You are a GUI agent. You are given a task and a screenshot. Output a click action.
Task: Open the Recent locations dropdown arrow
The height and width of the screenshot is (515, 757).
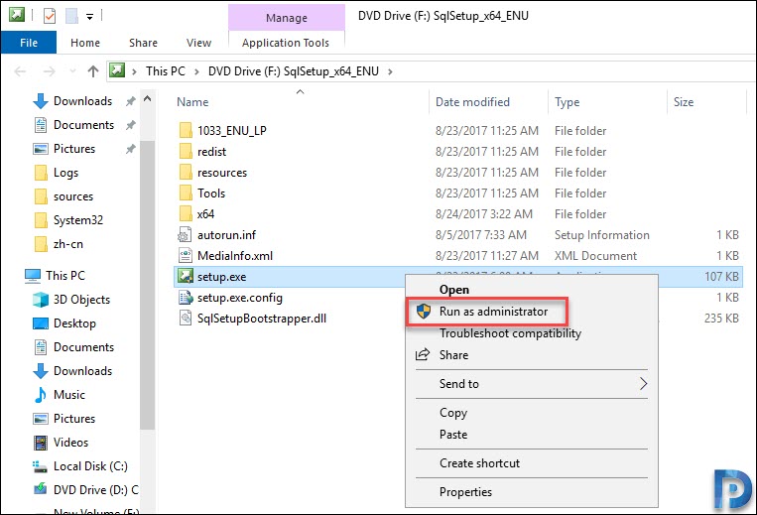tap(72, 71)
